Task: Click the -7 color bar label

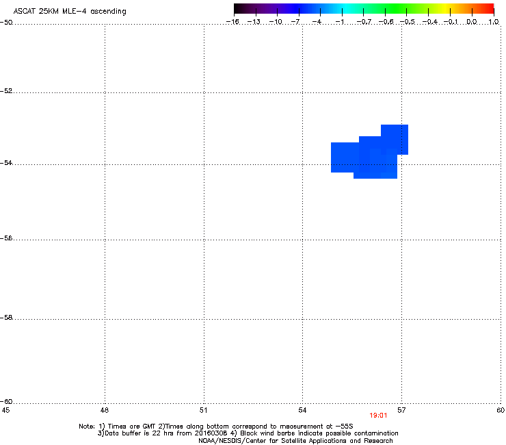Action: click(295, 22)
